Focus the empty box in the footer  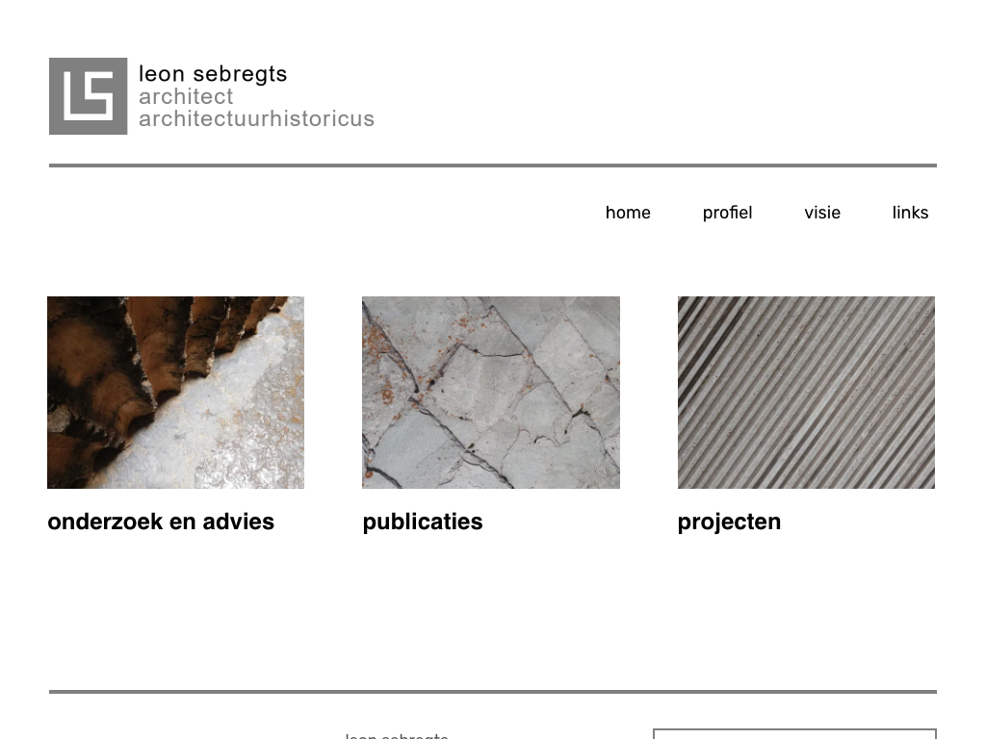794,734
